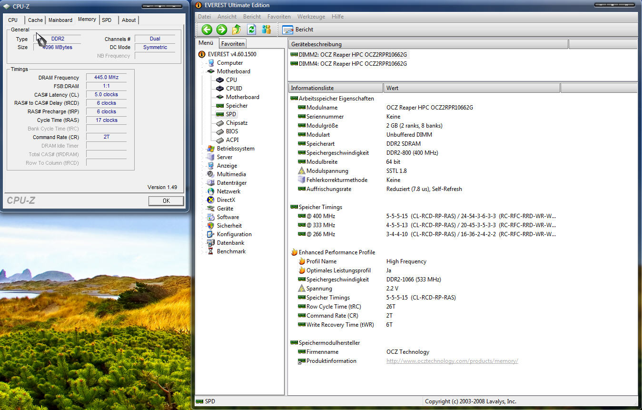This screenshot has height=410, width=642.
Task: Click the OK button in CPU-Z
Action: pos(166,201)
